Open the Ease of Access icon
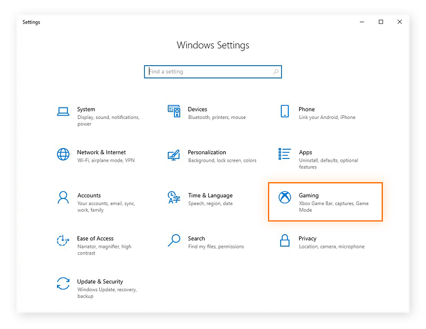The width and height of the screenshot is (426, 329). (63, 240)
